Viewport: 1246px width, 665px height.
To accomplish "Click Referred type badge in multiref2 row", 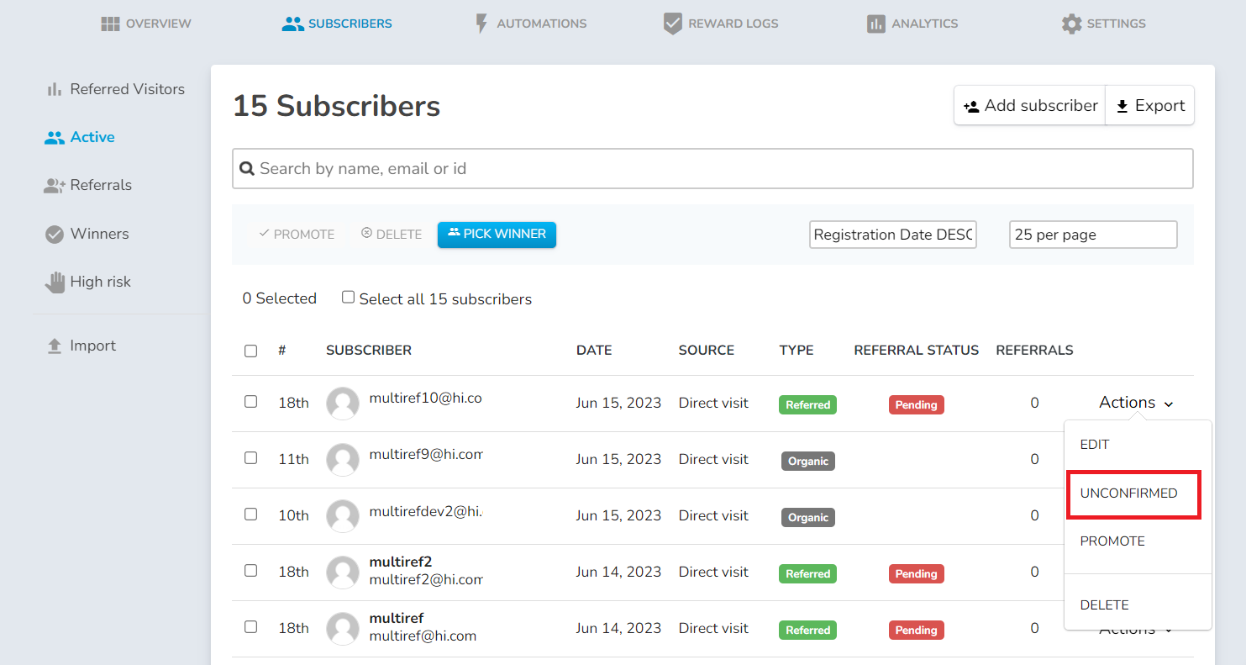I will click(x=808, y=574).
